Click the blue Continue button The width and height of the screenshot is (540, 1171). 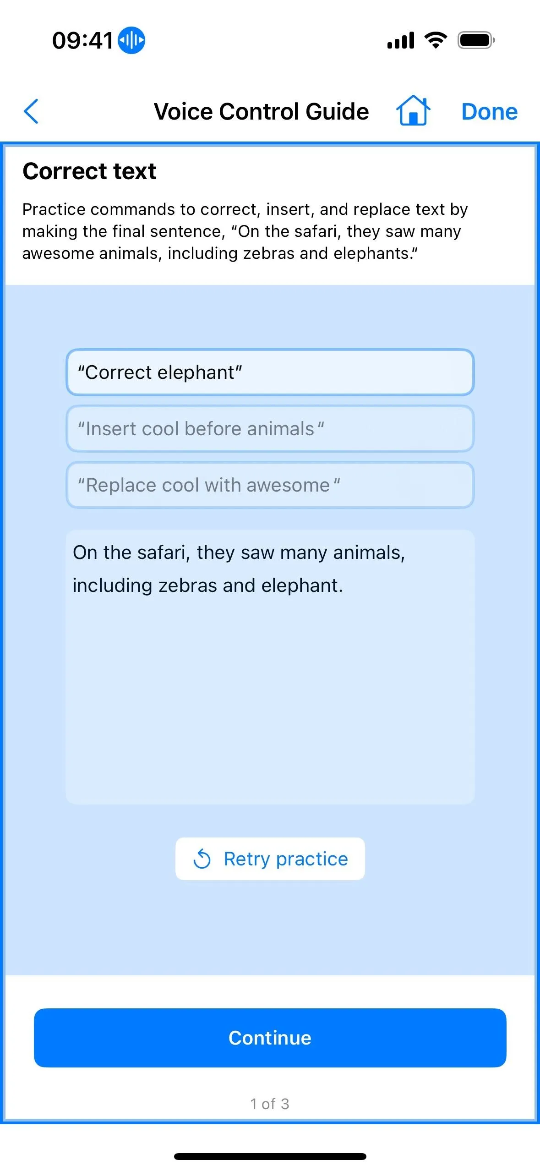[x=270, y=1038]
